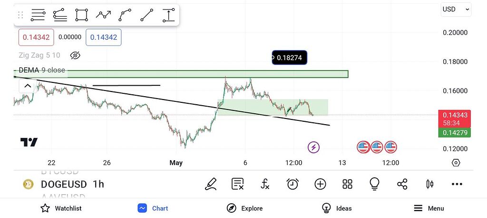Image resolution: width=487 pixels, height=218 pixels.
Task: Open the layout grid icon
Action: click(x=347, y=184)
